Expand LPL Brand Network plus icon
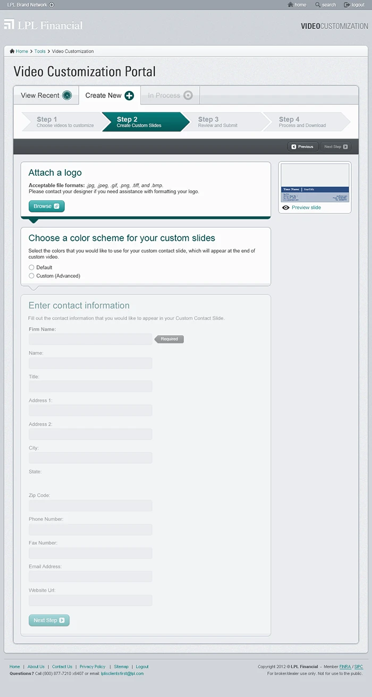 (52, 5)
